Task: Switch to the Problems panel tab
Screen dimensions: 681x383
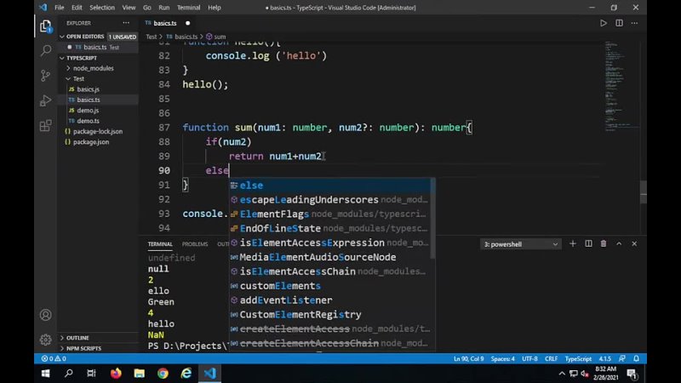Action: 195,244
